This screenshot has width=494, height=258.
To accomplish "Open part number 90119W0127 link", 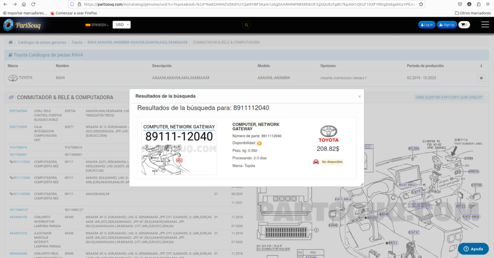I will coord(19,210).
